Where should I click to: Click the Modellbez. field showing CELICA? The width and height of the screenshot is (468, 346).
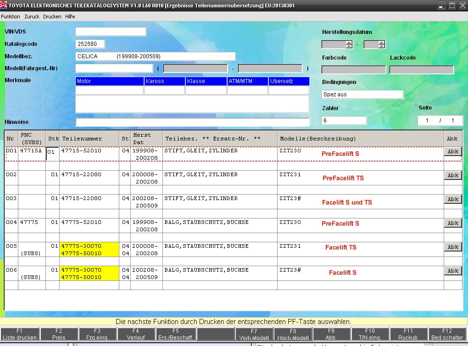click(x=155, y=56)
